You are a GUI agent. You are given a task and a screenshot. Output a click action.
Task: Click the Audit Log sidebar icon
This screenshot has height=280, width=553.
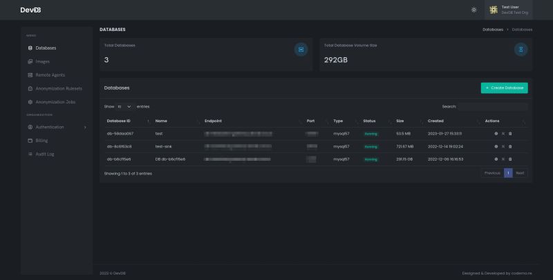pyautogui.click(x=30, y=154)
